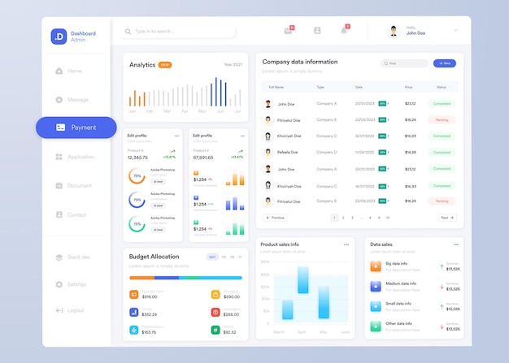509x363 pixels.
Task: Open the three-dot menu on Product sales info
Action: coord(346,244)
